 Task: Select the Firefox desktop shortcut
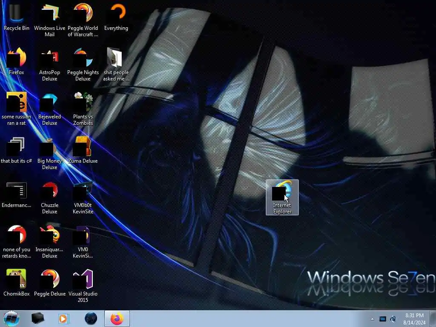17,61
